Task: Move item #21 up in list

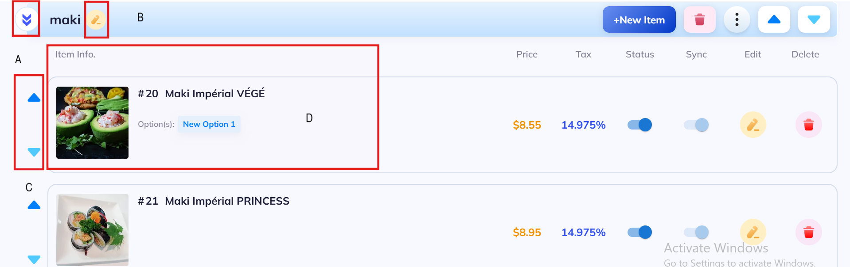Action: pos(34,205)
